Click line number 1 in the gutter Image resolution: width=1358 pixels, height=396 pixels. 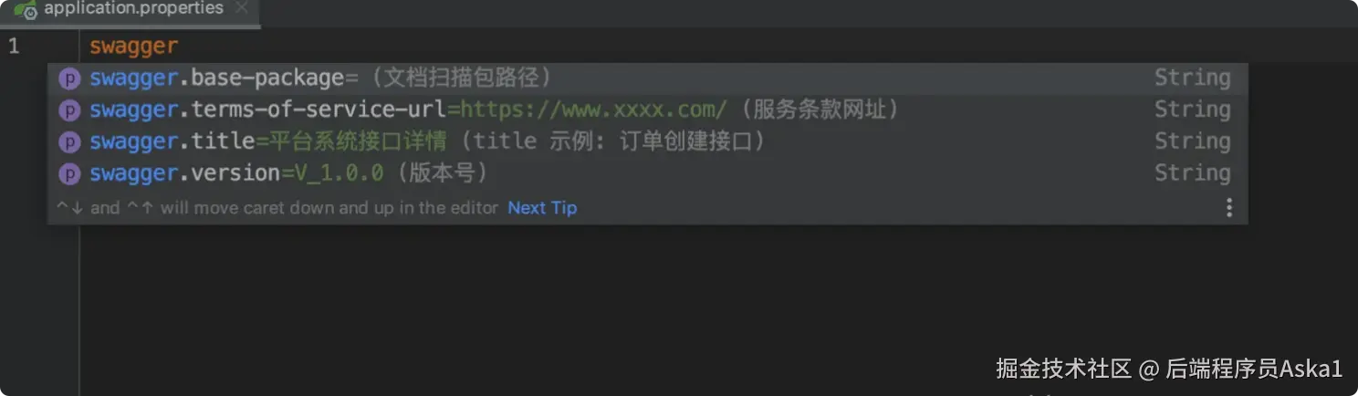pos(14,47)
